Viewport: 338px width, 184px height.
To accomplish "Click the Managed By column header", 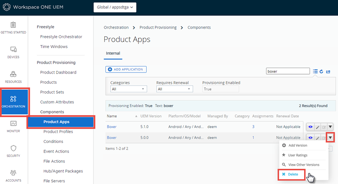I will click(x=218, y=116).
